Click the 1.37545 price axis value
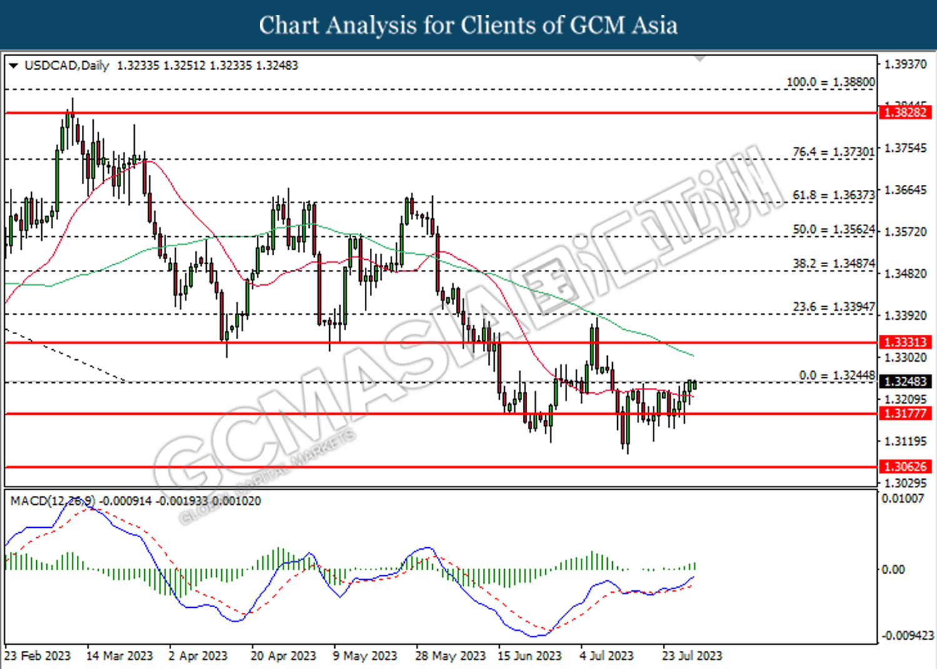Image resolution: width=937 pixels, height=669 pixels. [x=906, y=148]
